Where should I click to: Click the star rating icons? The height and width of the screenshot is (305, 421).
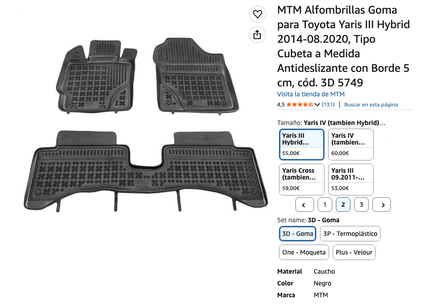pyautogui.click(x=299, y=105)
